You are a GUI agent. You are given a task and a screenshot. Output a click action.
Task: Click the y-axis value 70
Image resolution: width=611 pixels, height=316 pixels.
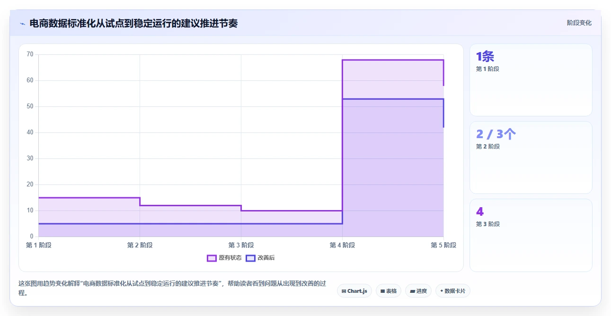click(30, 54)
